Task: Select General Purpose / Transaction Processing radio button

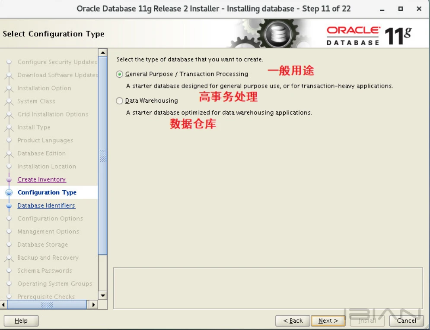Action: pyautogui.click(x=119, y=74)
